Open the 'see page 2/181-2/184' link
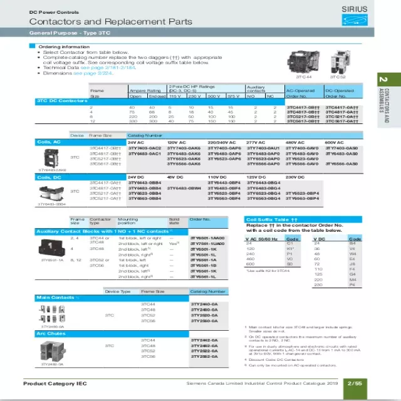The height and width of the screenshot is (401, 401). 108,68
